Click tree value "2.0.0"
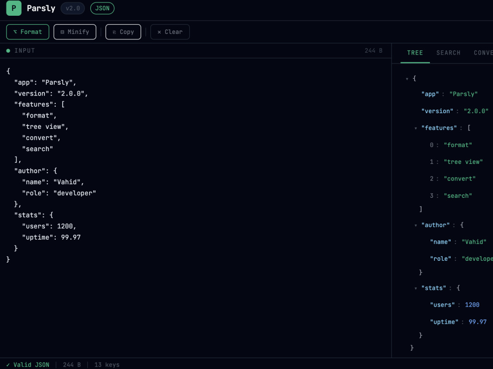This screenshot has height=369, width=493. 476,111
